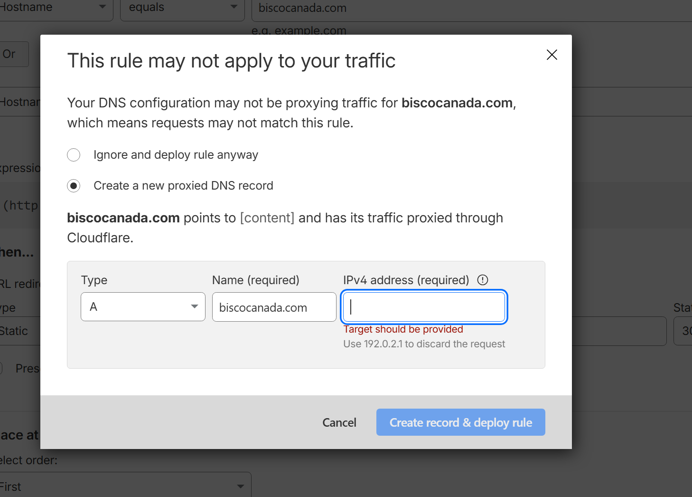Click the expression preview text area
The height and width of the screenshot is (497, 692).
point(20,205)
